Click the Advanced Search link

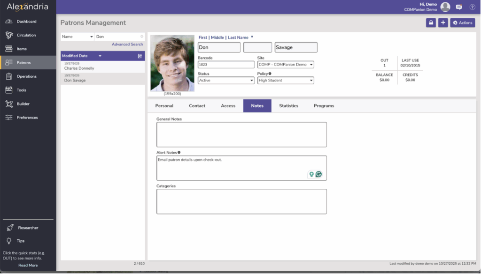tap(127, 44)
